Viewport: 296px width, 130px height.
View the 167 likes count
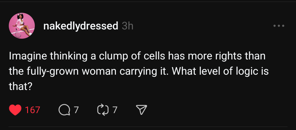(x=32, y=110)
